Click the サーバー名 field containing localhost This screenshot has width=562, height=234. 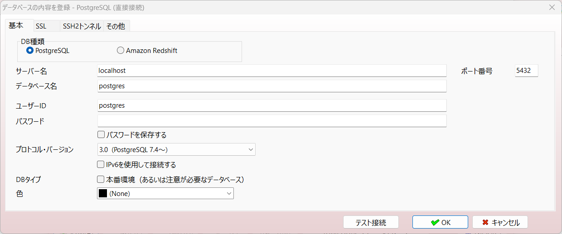pos(272,71)
